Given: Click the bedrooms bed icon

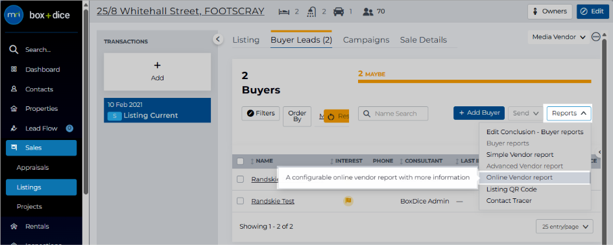Looking at the screenshot, I should [x=283, y=12].
